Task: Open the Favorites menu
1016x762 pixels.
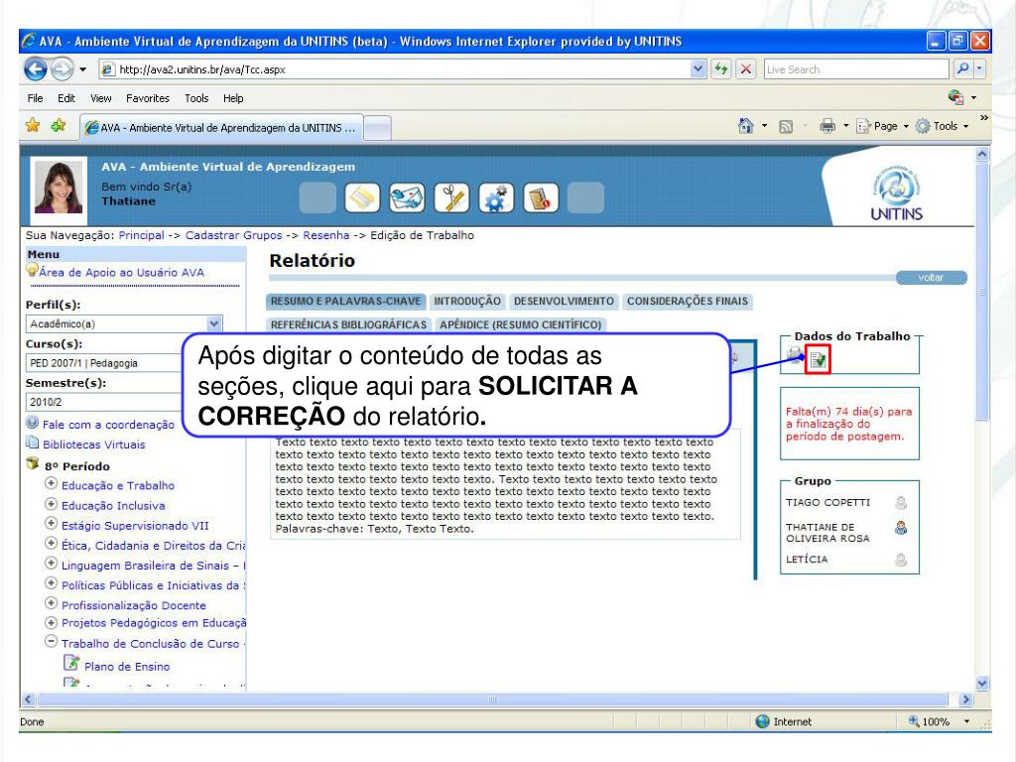Action: [148, 98]
